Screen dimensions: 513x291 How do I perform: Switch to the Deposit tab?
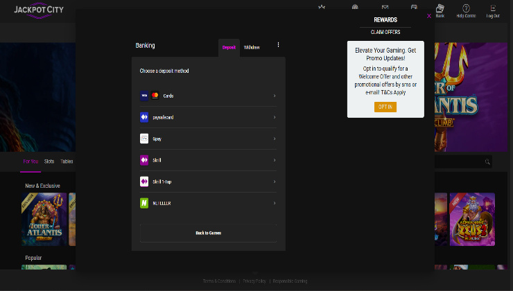[229, 47]
